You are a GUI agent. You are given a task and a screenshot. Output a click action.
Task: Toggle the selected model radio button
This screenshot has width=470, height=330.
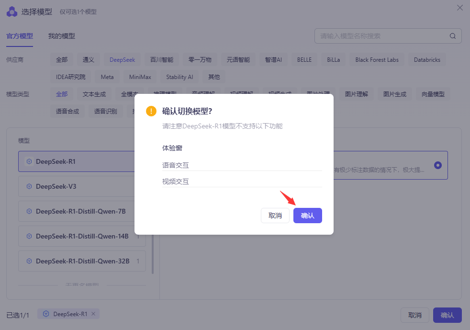click(437, 165)
